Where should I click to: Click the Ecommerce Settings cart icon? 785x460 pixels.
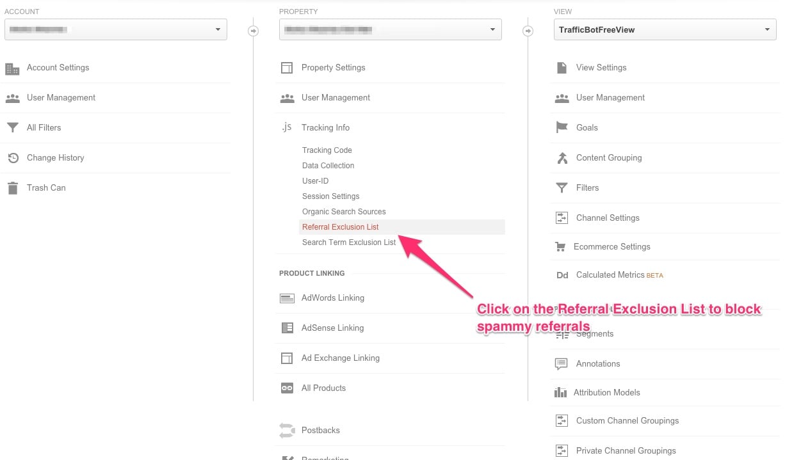pos(561,247)
